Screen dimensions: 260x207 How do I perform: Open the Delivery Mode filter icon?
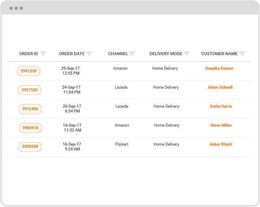tap(187, 54)
